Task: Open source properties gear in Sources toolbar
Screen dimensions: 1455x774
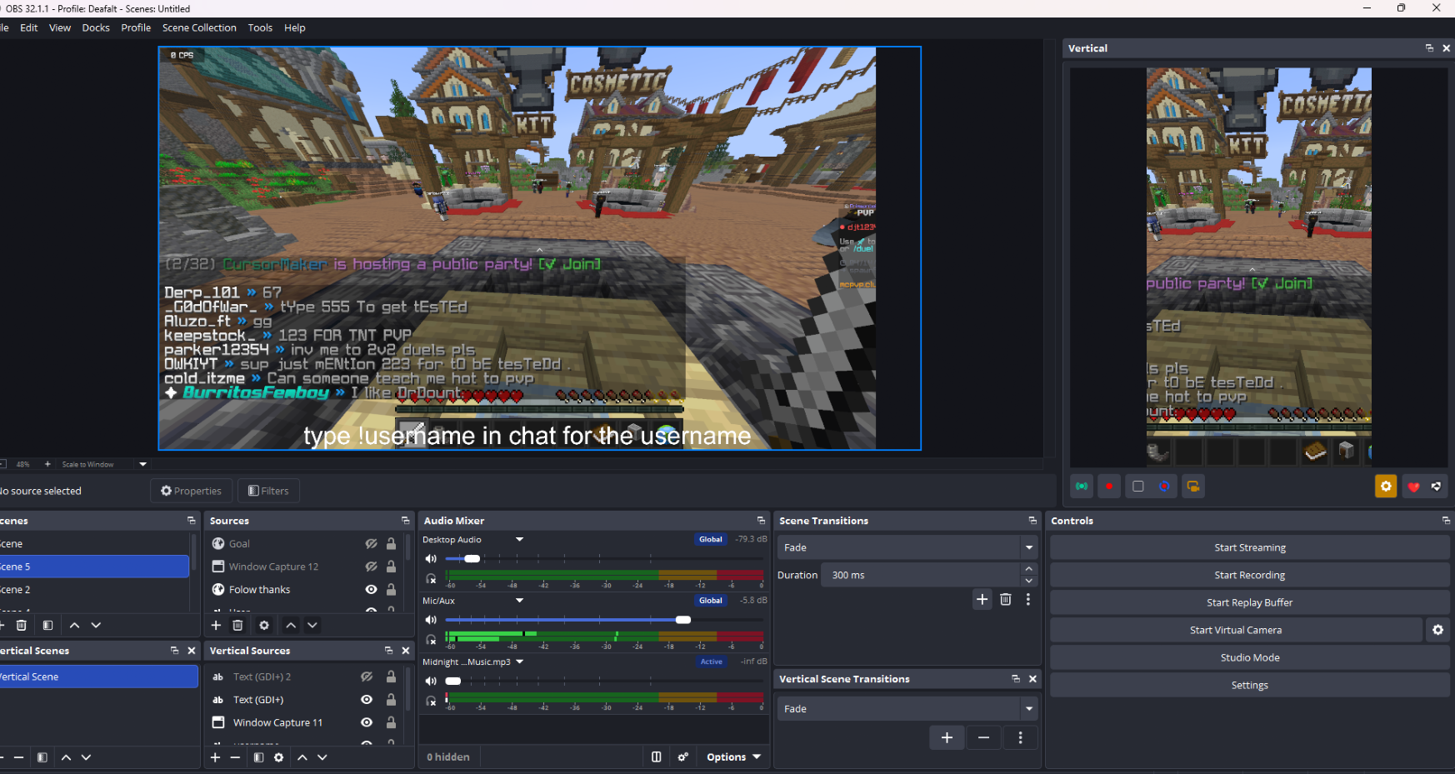Action: click(264, 625)
